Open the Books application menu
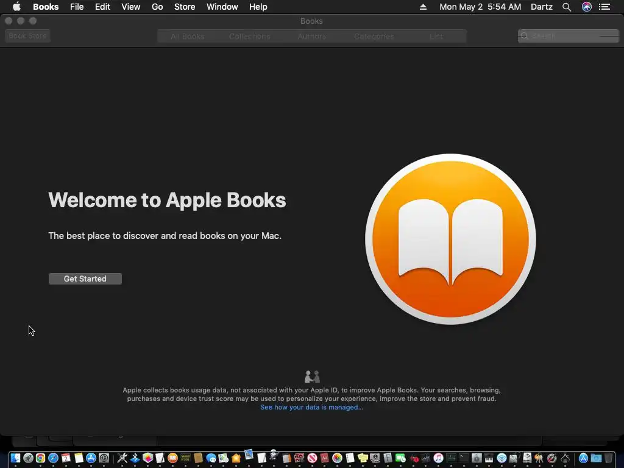Viewport: 624px width, 468px height. [46, 7]
